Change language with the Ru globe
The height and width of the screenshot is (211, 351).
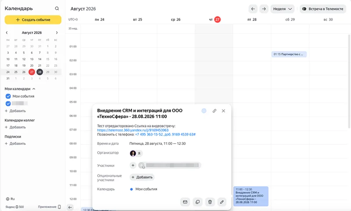tap(10, 199)
